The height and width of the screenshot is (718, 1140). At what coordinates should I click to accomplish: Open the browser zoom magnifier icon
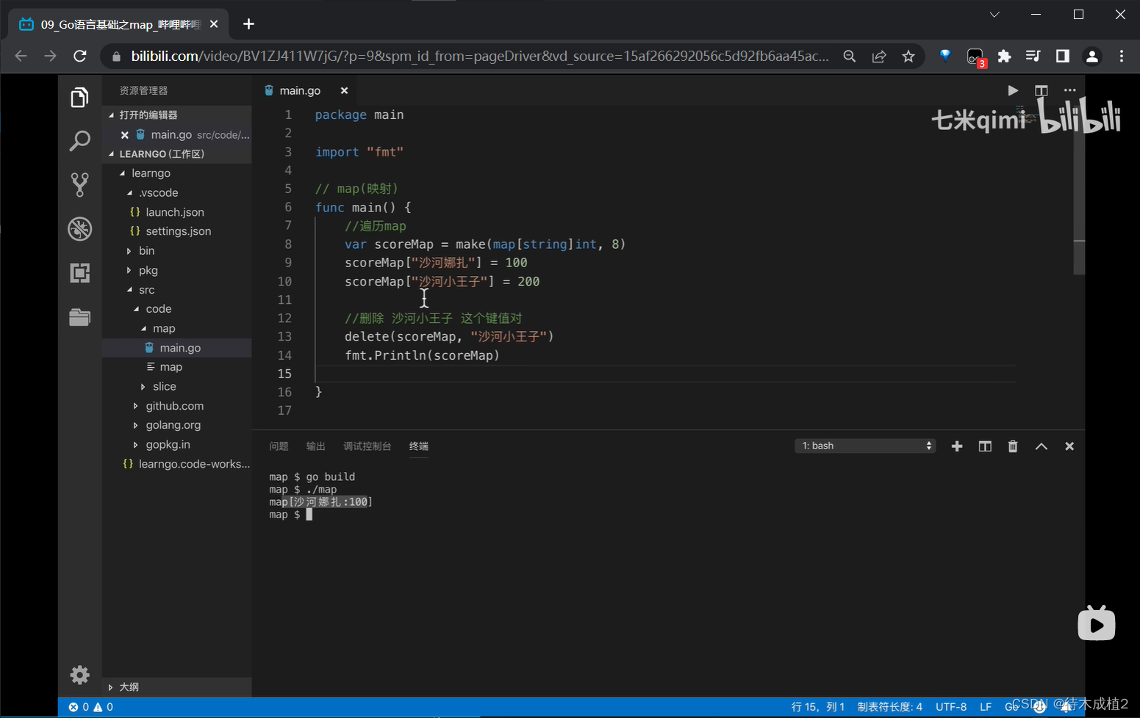850,57
